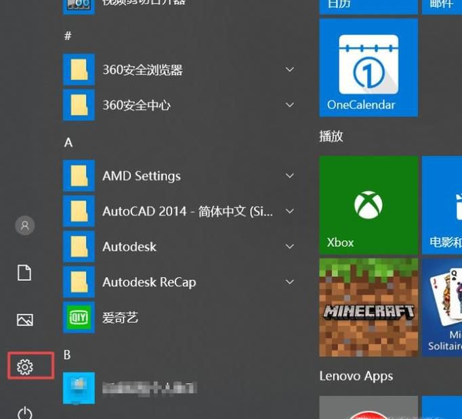Screen dimensions: 462x419
Task: Click the Lenovo Apps group title
Action: click(x=356, y=376)
